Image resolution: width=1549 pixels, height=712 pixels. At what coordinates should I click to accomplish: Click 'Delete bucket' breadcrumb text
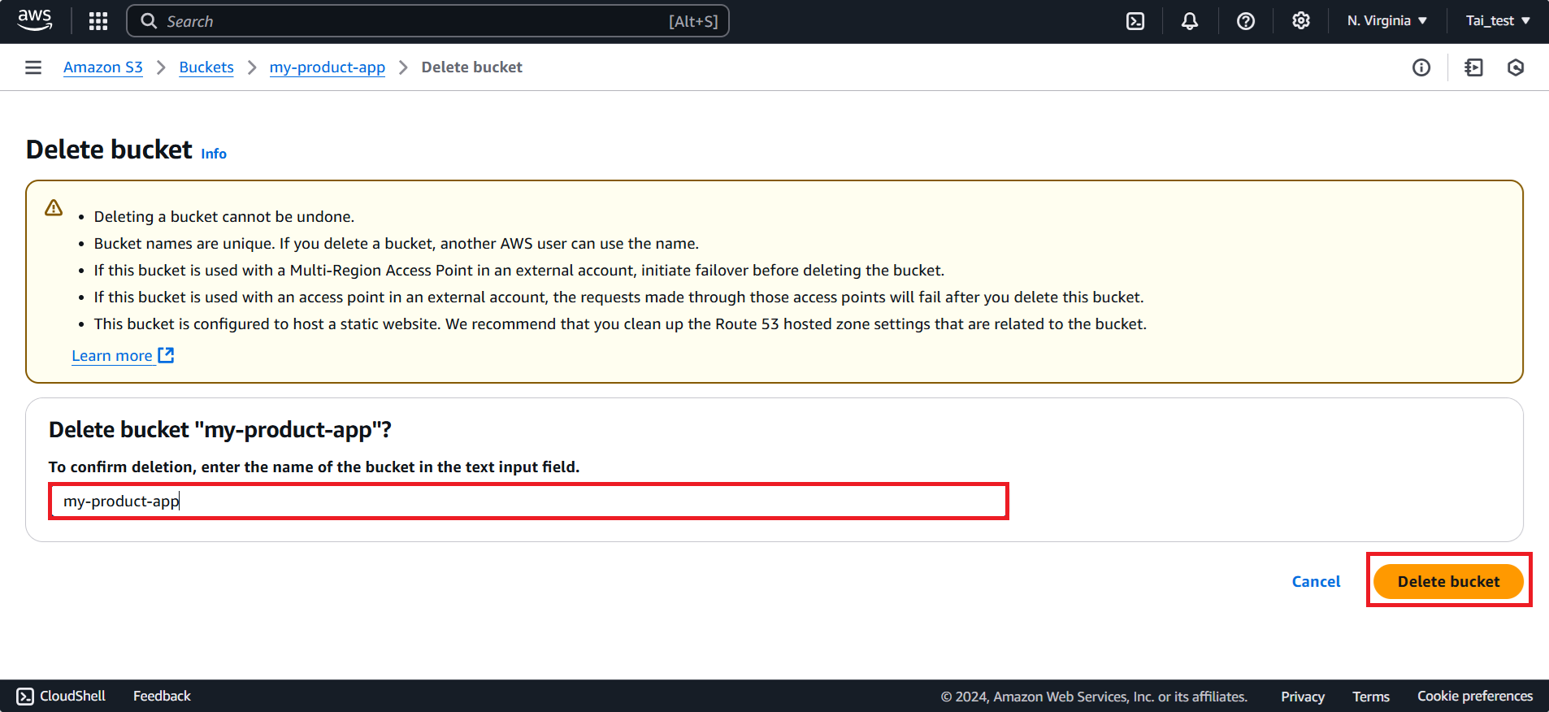tap(471, 67)
